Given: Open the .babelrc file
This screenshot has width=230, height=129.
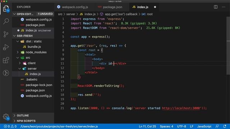Looking at the screenshot, I should click(33, 80).
